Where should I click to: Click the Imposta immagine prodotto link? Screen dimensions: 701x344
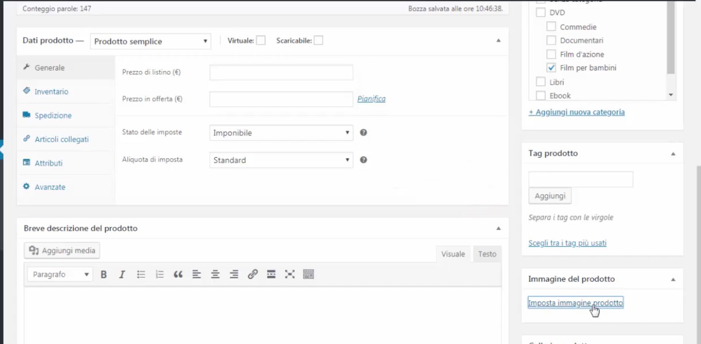click(575, 303)
